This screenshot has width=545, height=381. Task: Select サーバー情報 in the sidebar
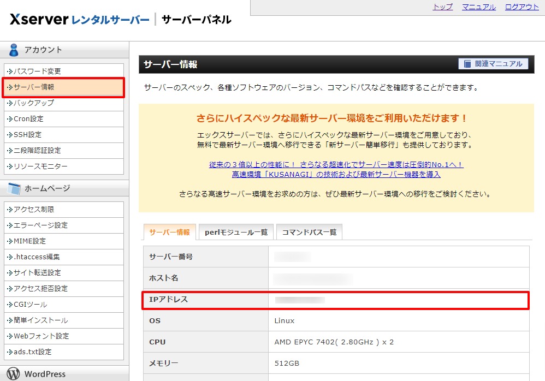[34, 87]
